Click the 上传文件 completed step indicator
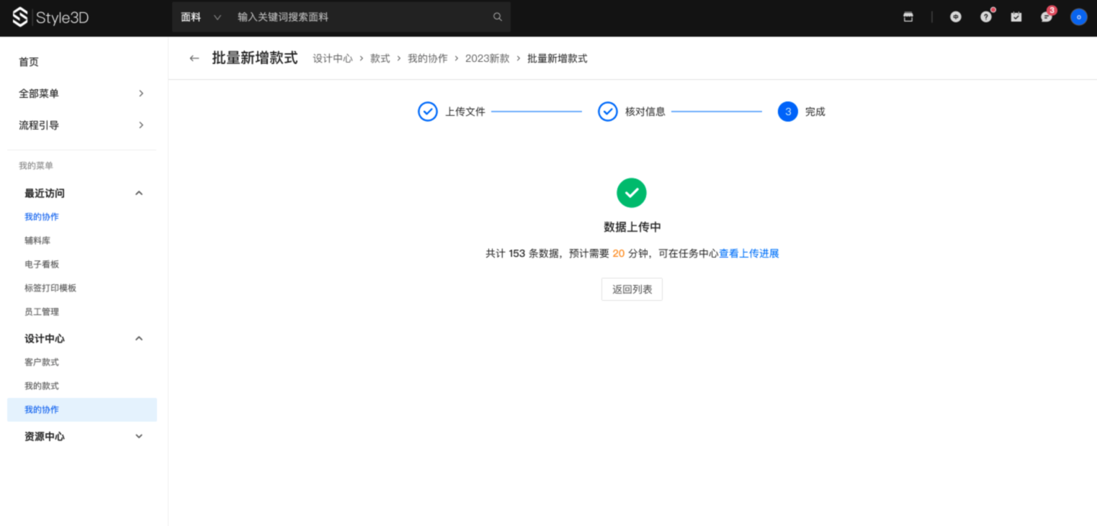The image size is (1097, 526). [428, 112]
